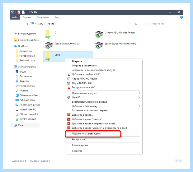Open the Главная ribbon tab
This screenshot has height=172, width=193.
27,17
